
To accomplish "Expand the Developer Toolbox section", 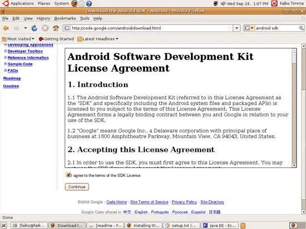I will (6, 51).
